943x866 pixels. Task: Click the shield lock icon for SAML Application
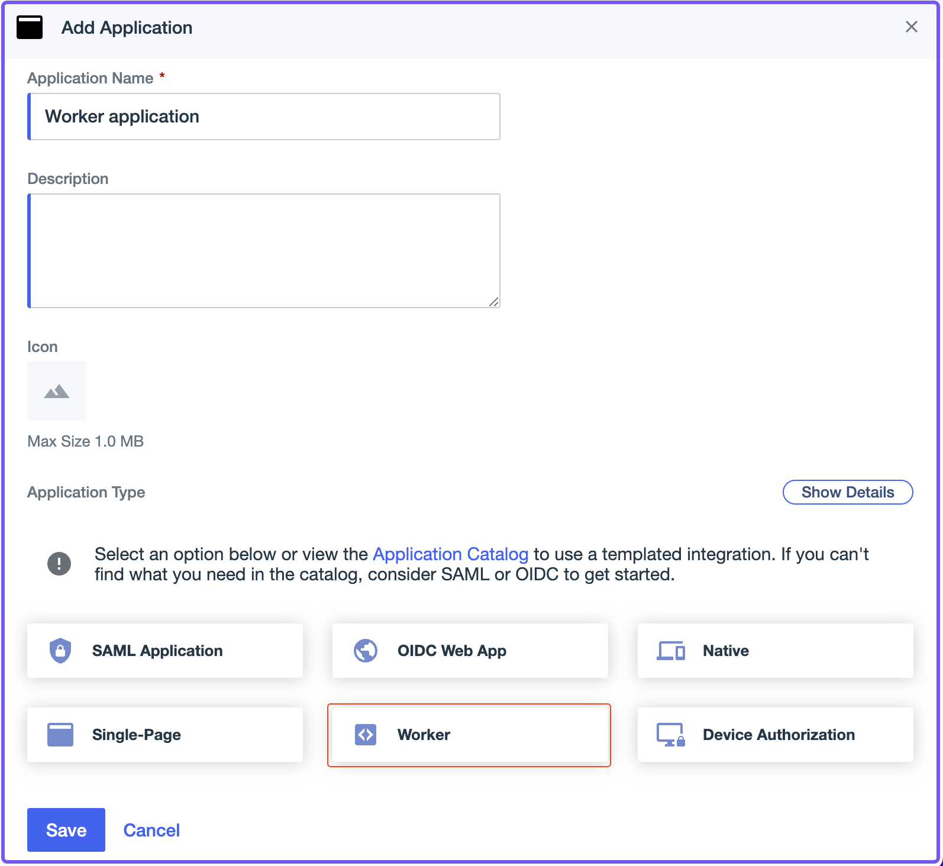[60, 651]
